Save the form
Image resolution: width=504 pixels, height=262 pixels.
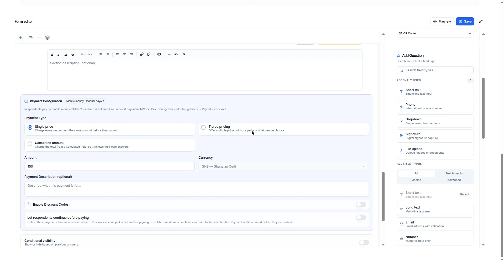coord(465,22)
